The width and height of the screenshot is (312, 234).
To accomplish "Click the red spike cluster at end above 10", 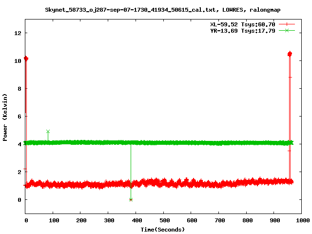I will [x=290, y=54].
